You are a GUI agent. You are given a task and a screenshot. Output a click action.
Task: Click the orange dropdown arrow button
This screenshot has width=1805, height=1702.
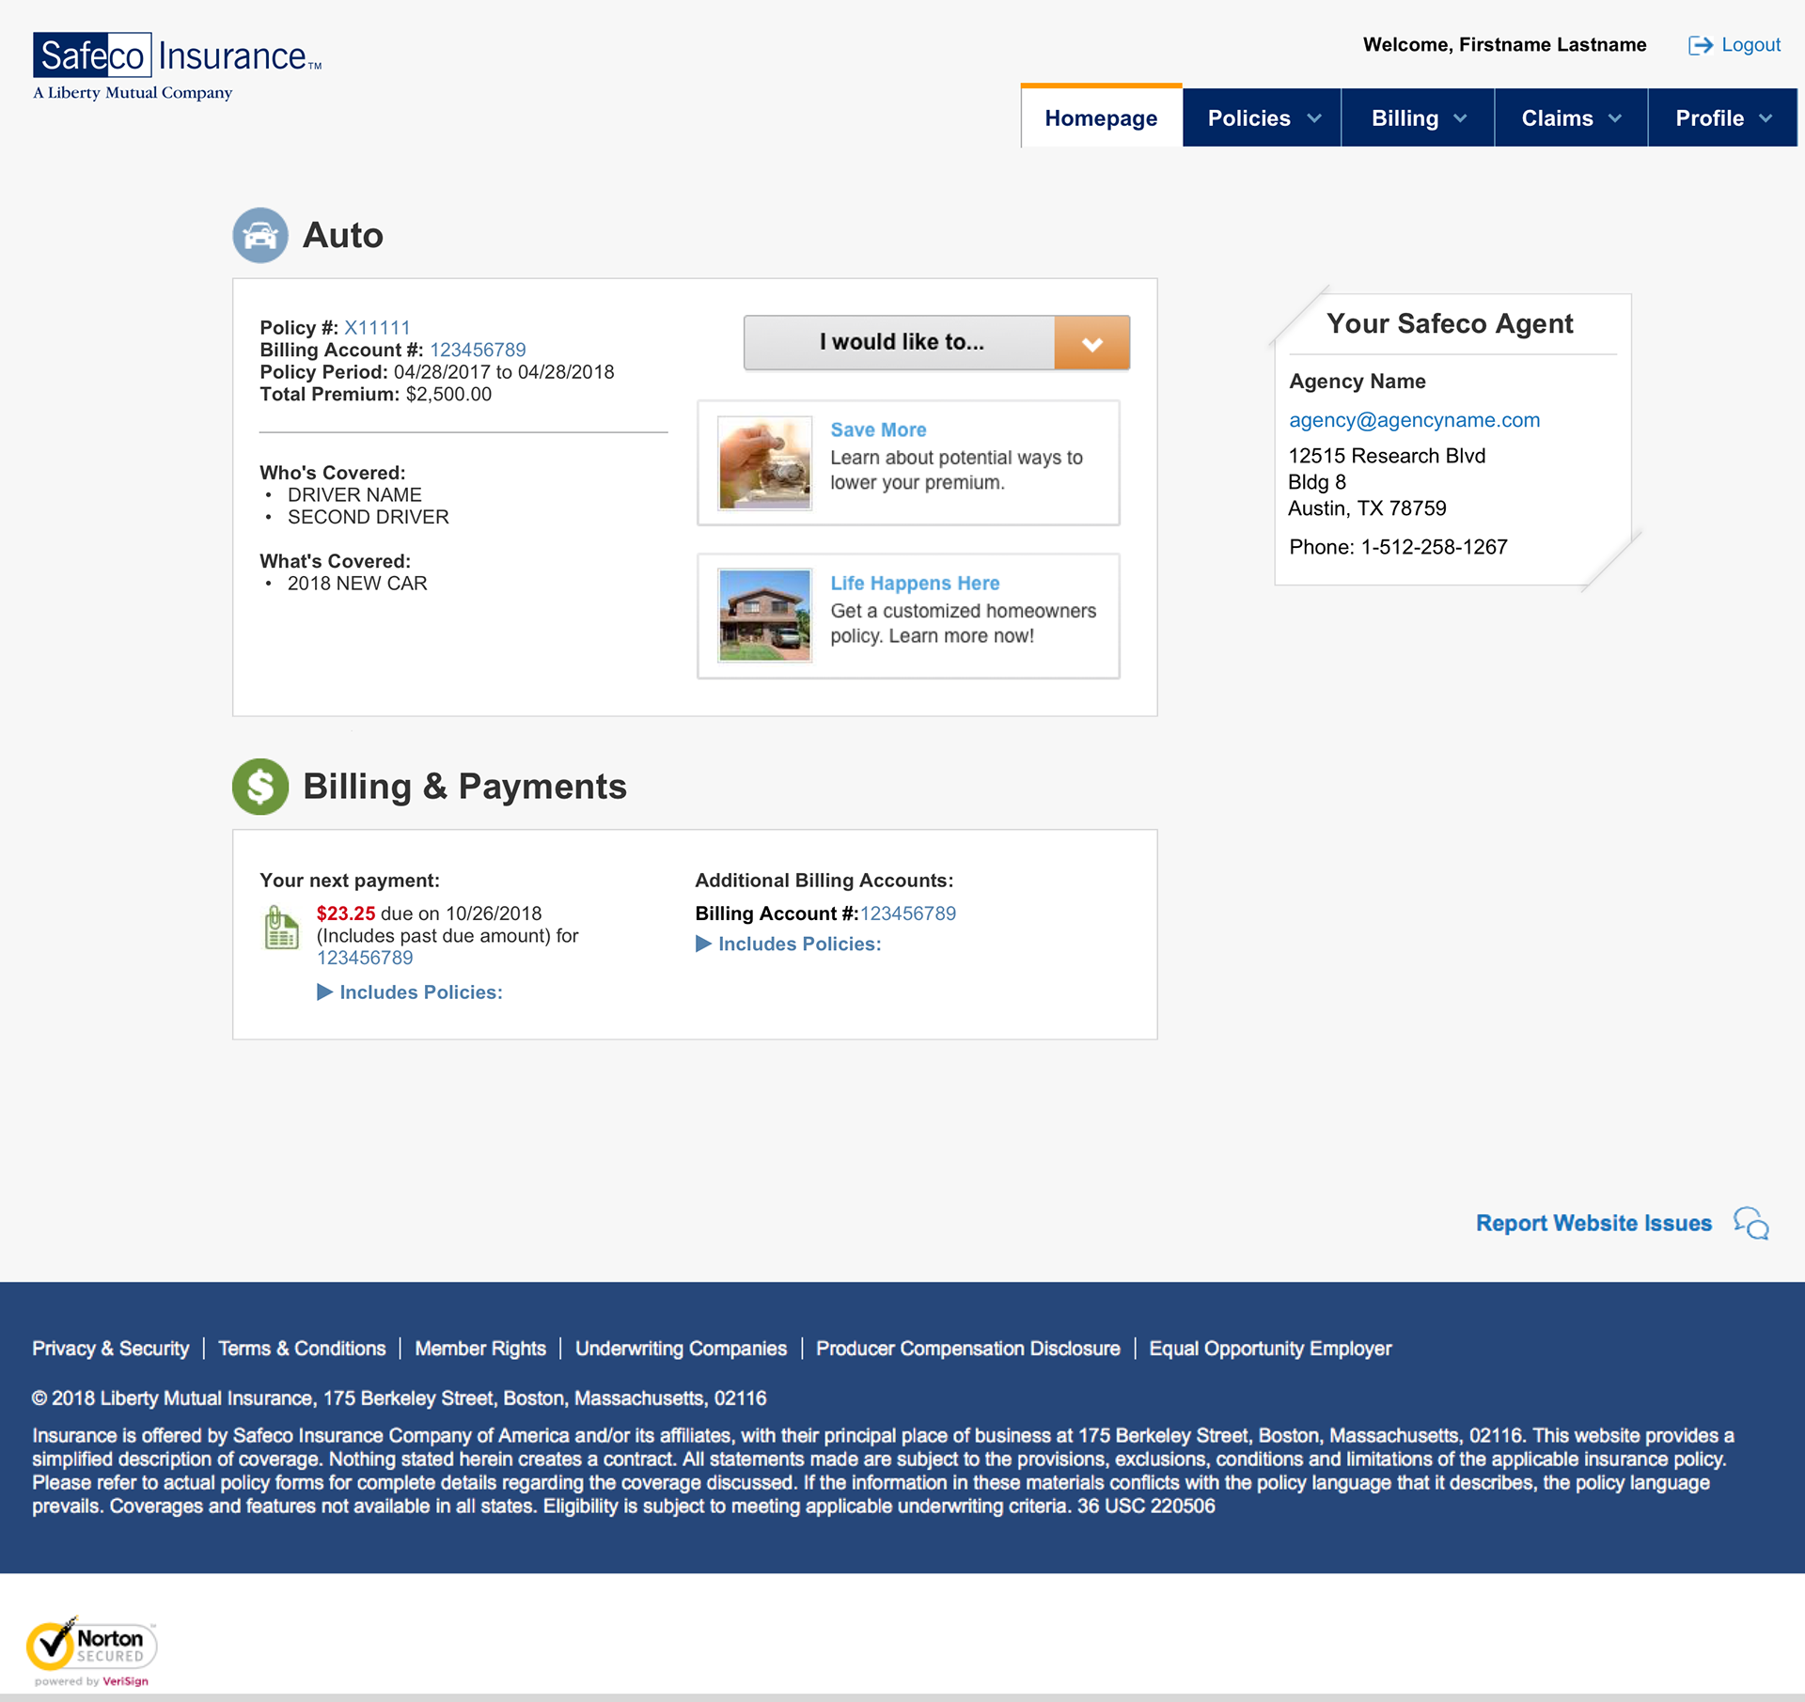tap(1091, 343)
